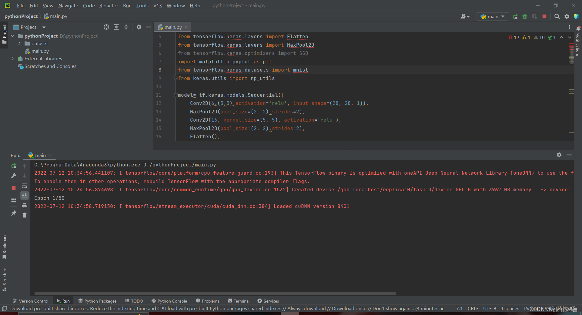Open the Refactor menu
Image resolution: width=582 pixels, height=315 pixels.
click(109, 5)
